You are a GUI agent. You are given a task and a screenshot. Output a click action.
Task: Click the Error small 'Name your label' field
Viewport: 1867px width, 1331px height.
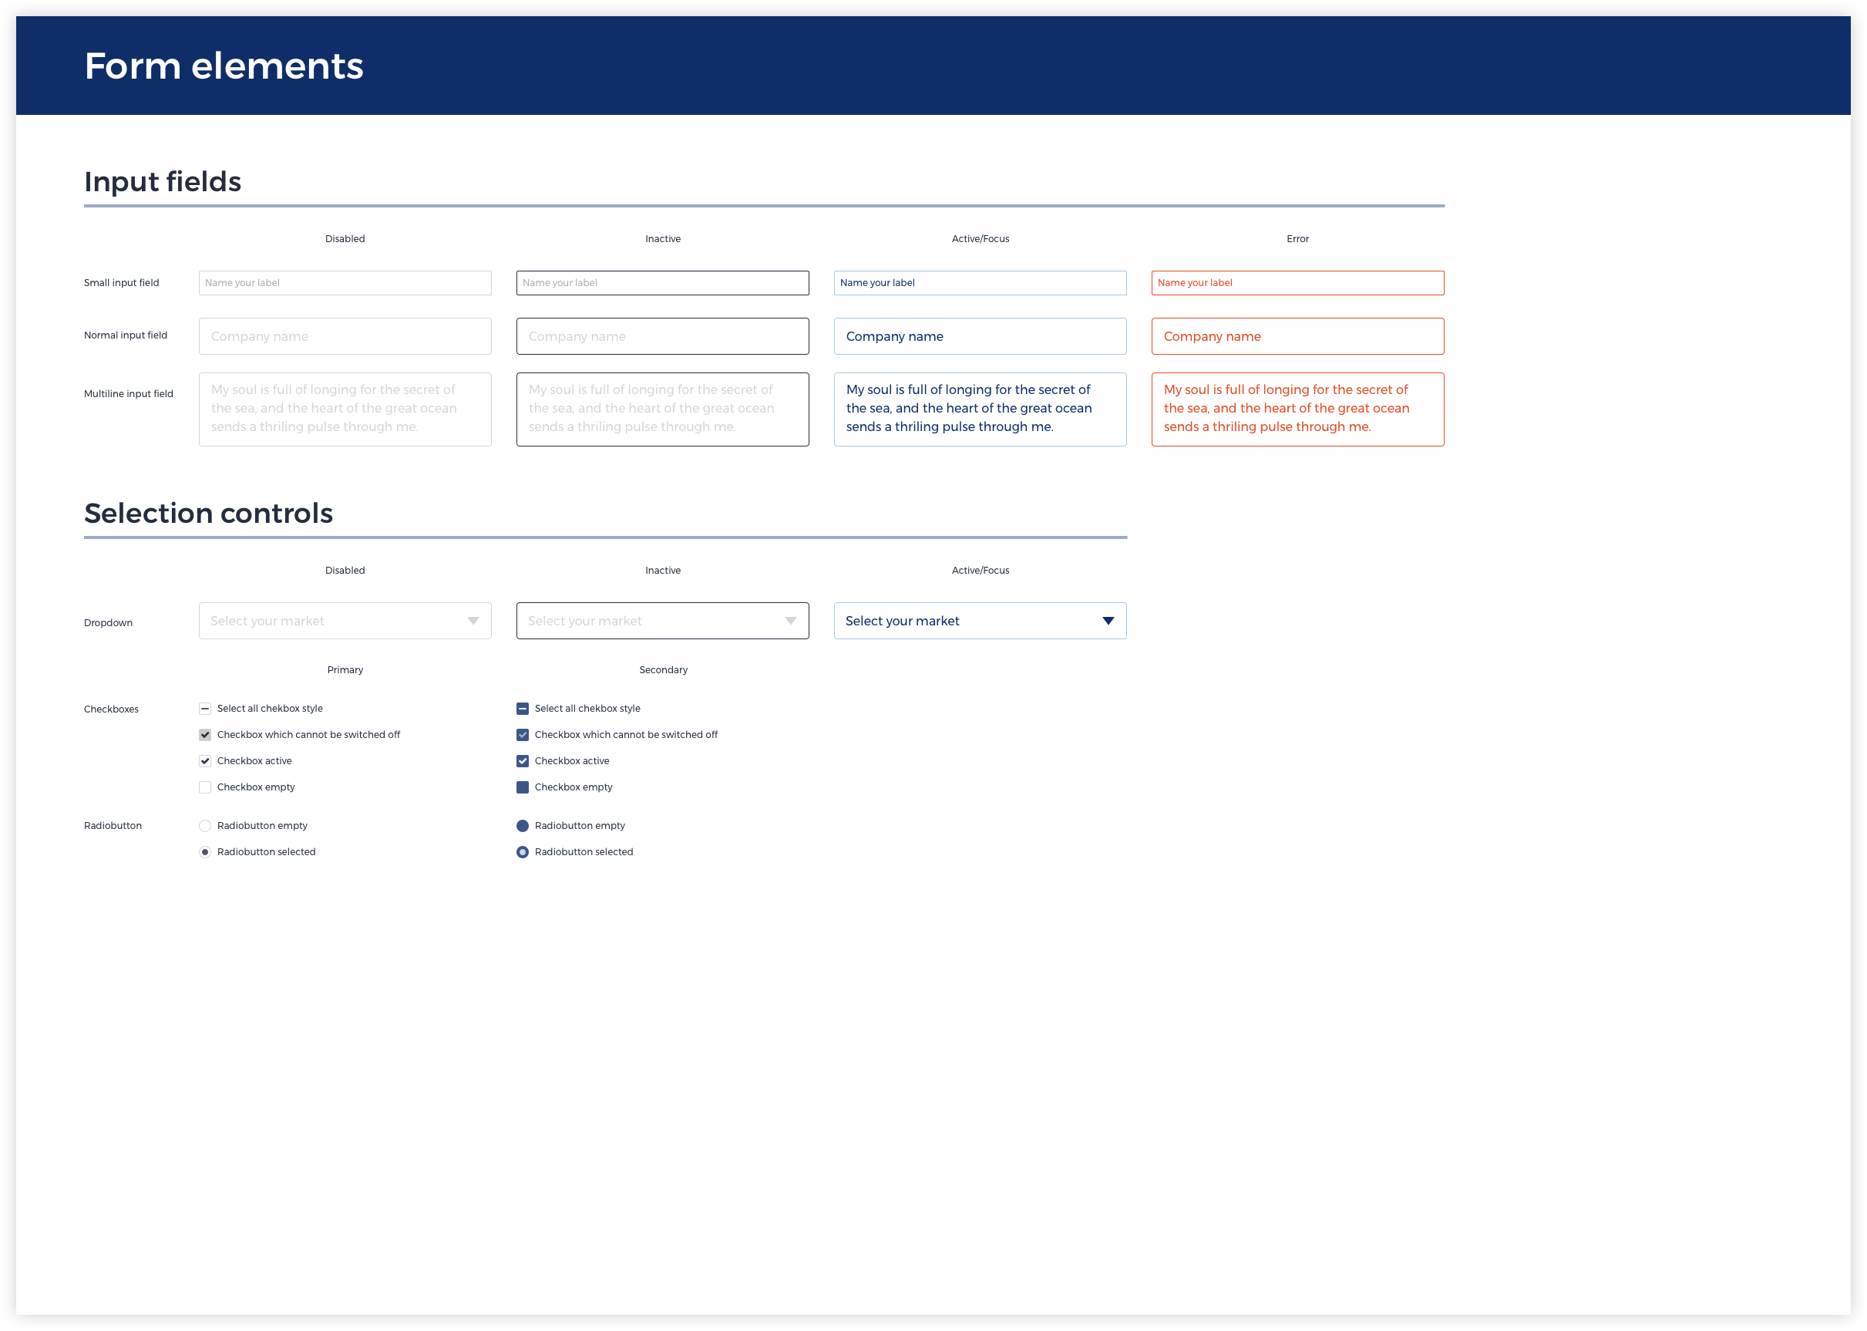pos(1297,283)
